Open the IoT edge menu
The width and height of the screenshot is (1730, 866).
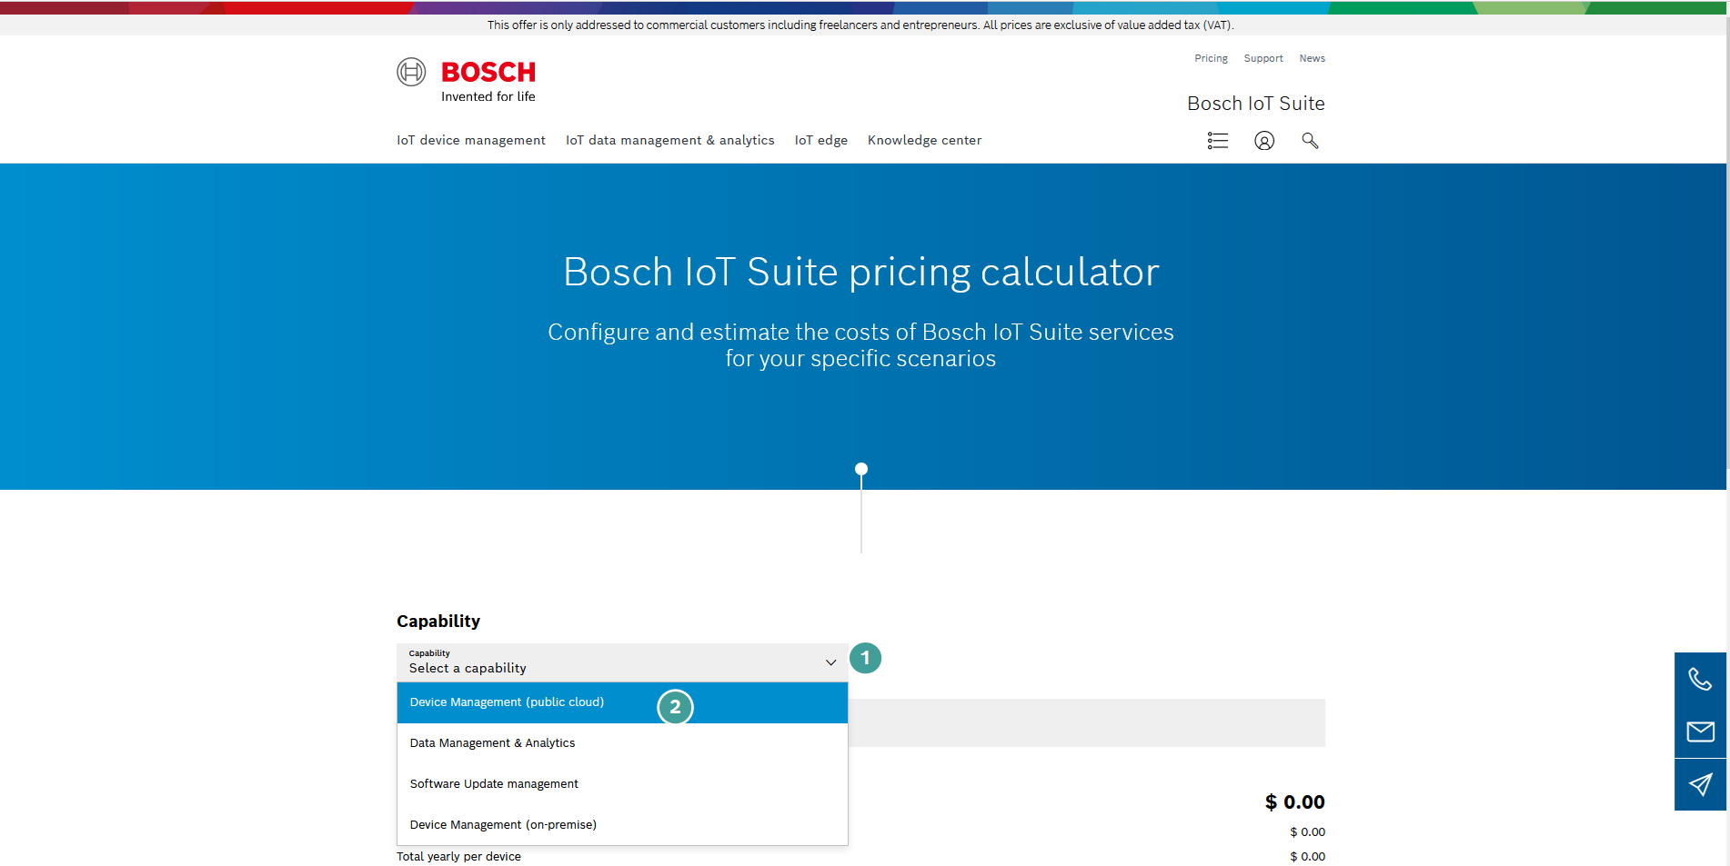click(x=821, y=140)
